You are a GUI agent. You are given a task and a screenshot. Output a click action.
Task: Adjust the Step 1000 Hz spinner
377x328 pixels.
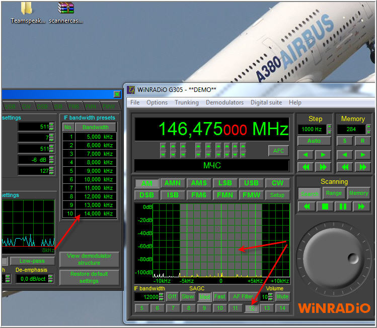[329, 129]
